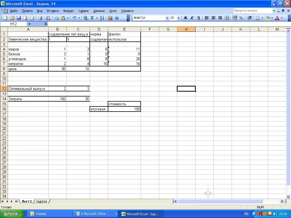The width and height of the screenshot is (291, 218).
Task: Apply AutoSum with the sigma icon
Action: pyautogui.click(x=92, y=18)
